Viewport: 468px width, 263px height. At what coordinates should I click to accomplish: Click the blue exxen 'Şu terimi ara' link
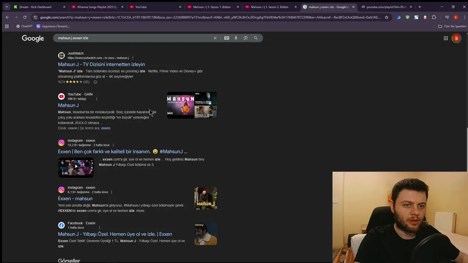click(106, 128)
